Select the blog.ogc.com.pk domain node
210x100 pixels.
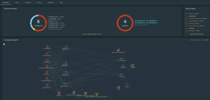[x=47, y=53]
